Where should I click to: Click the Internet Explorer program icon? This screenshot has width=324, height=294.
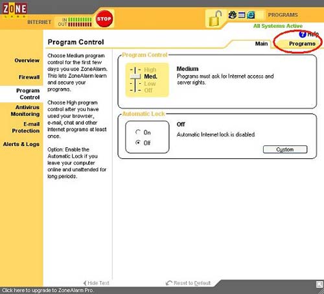(x=251, y=15)
